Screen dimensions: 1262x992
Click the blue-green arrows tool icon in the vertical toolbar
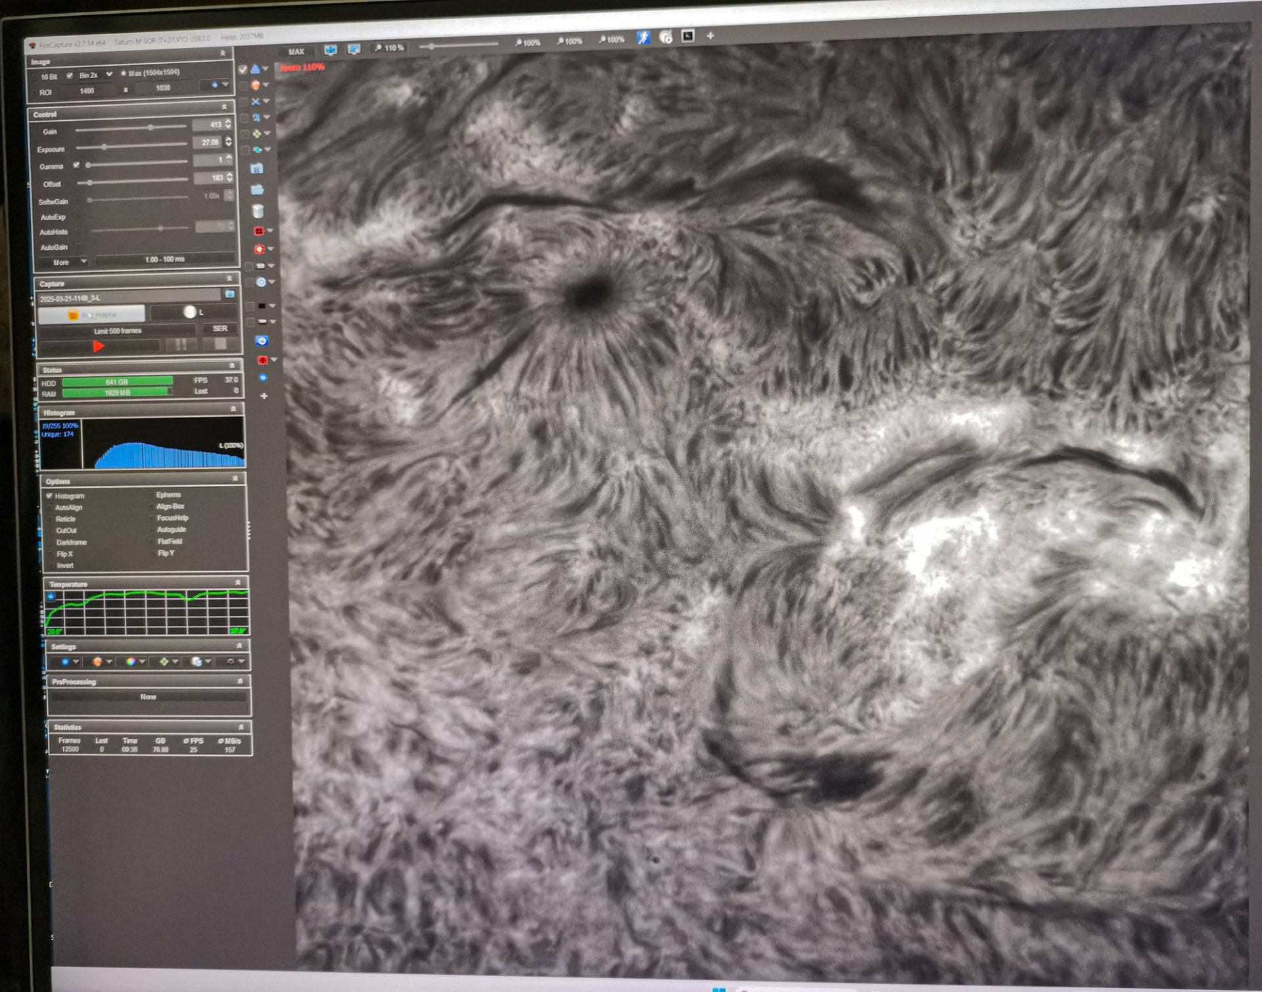(x=257, y=150)
